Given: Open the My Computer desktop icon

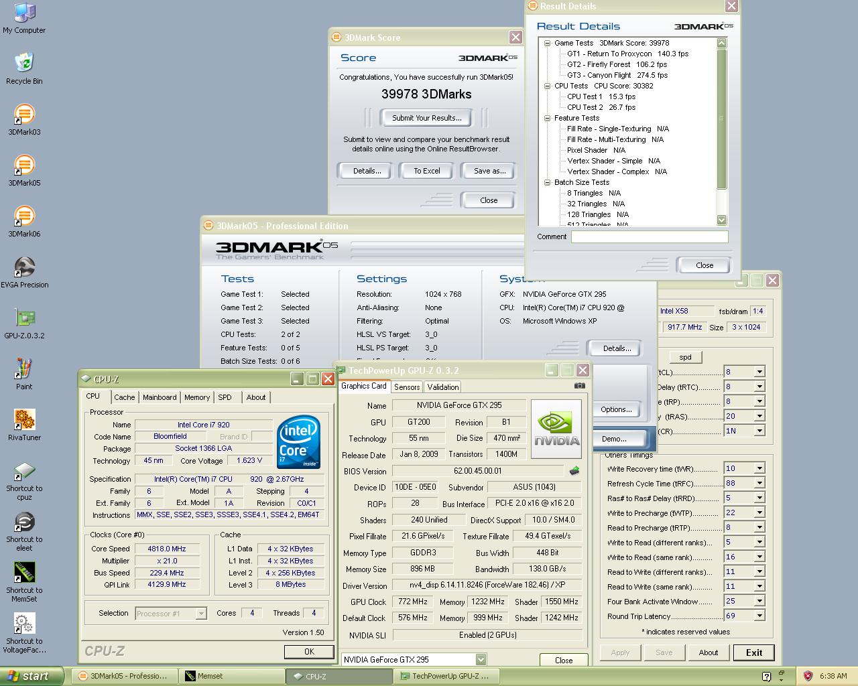Looking at the screenshot, I should 24,18.
